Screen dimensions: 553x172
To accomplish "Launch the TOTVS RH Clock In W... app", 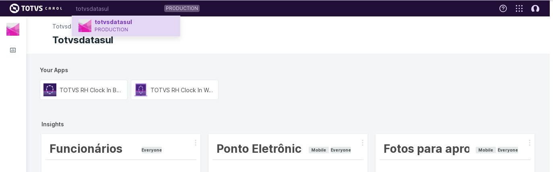I will (175, 90).
